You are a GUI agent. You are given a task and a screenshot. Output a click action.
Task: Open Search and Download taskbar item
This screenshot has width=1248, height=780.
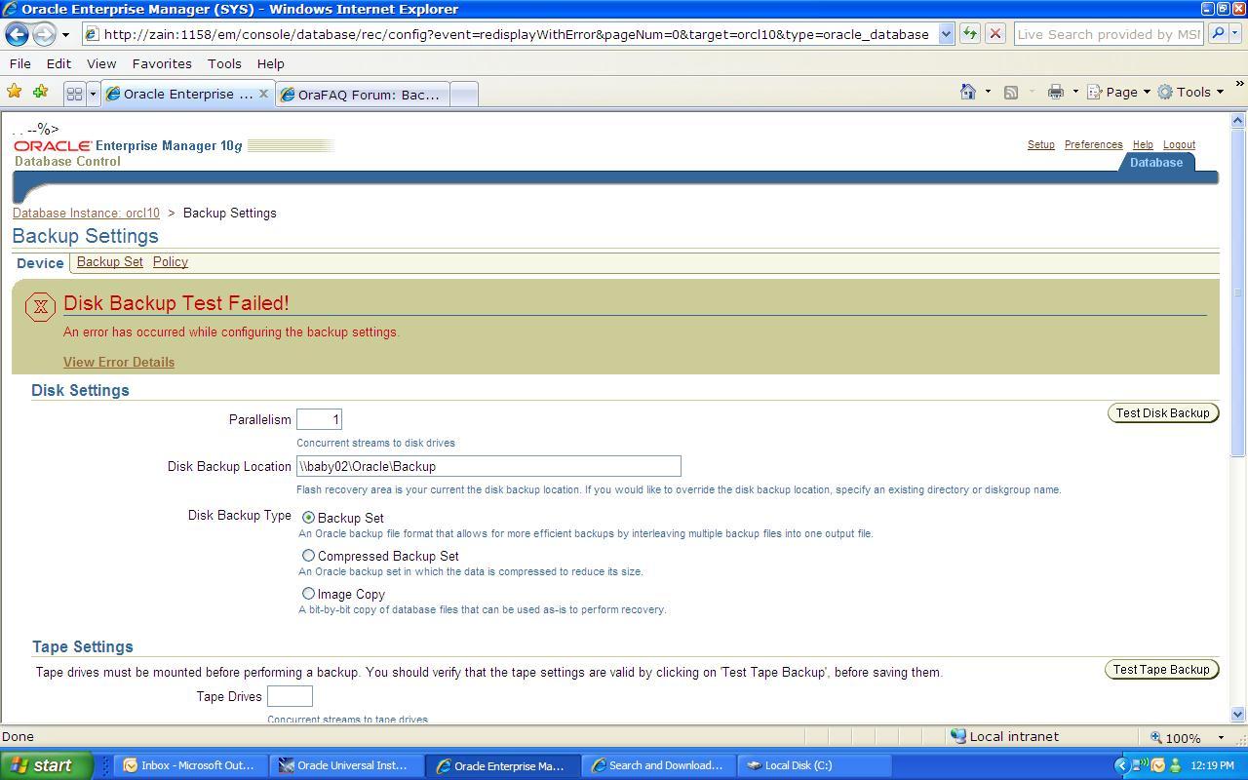657,765
